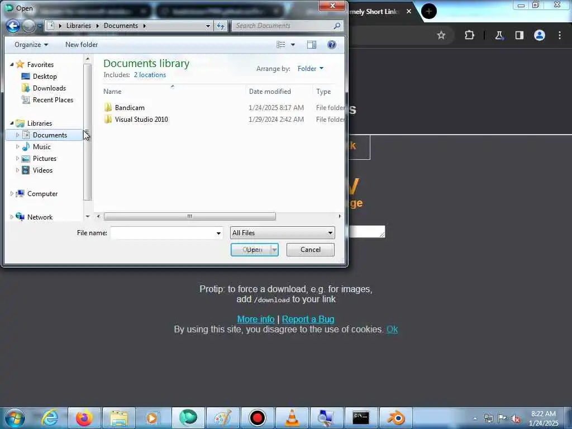The height and width of the screenshot is (429, 572).
Task: Follow the More info link
Action: 256,319
